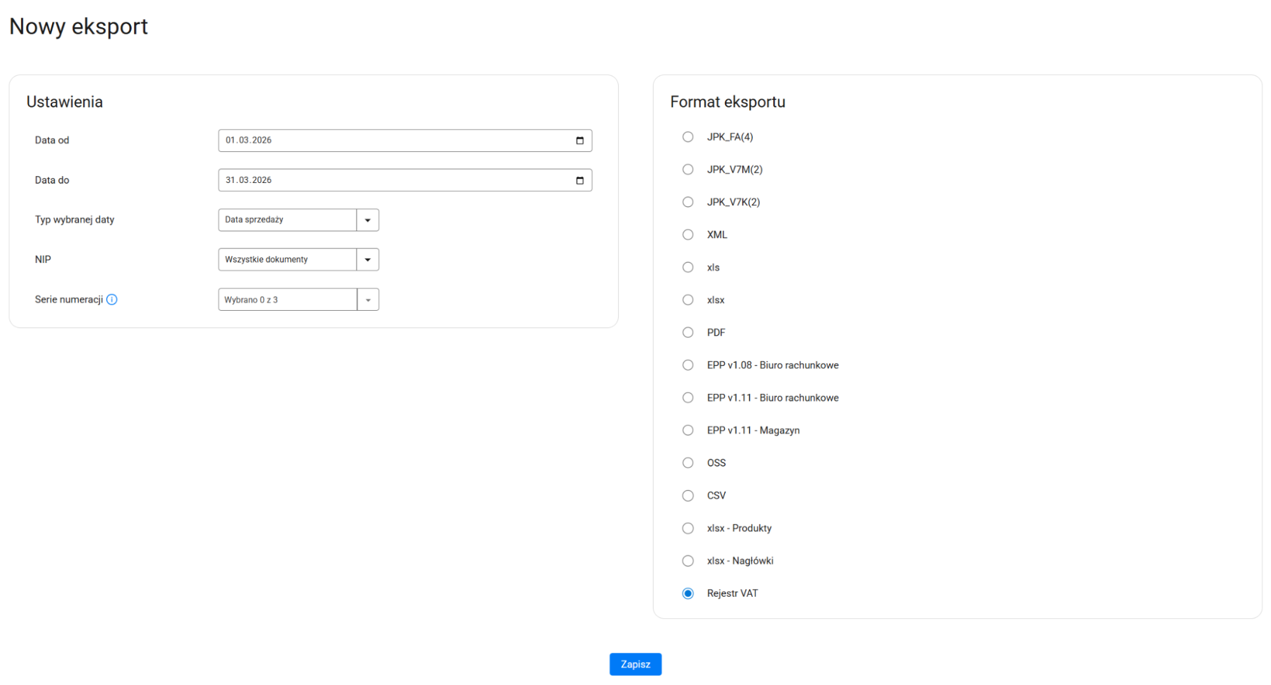Screen dimensions: 1271x685
Task: Choose CSV export format
Action: point(688,496)
